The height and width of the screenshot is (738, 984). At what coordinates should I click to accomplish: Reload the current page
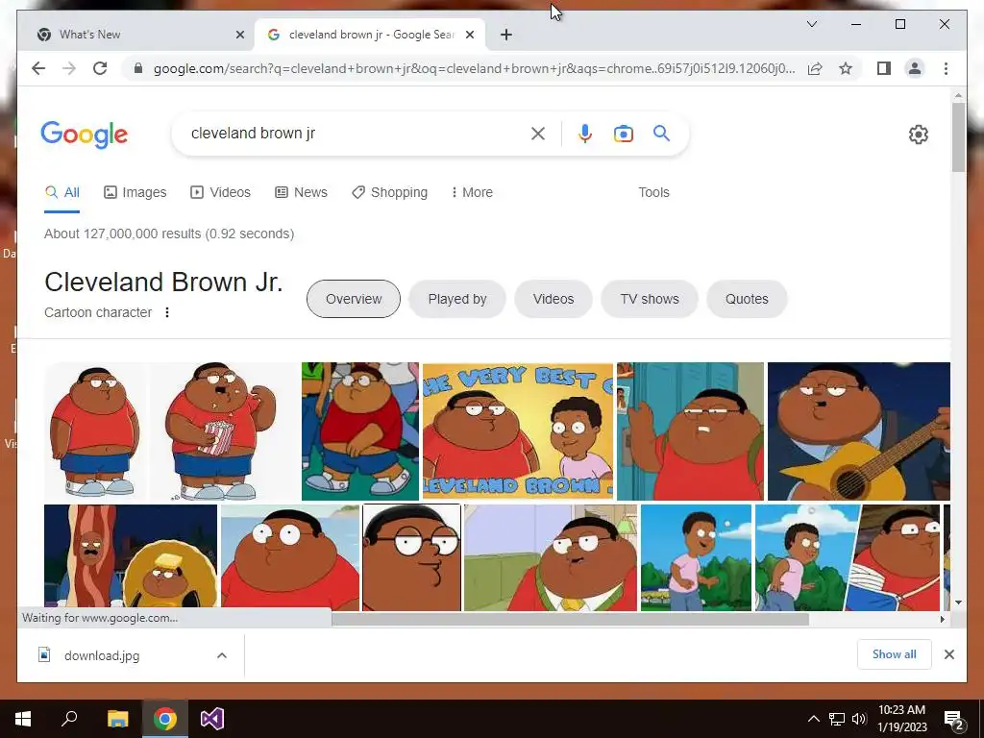pos(100,68)
